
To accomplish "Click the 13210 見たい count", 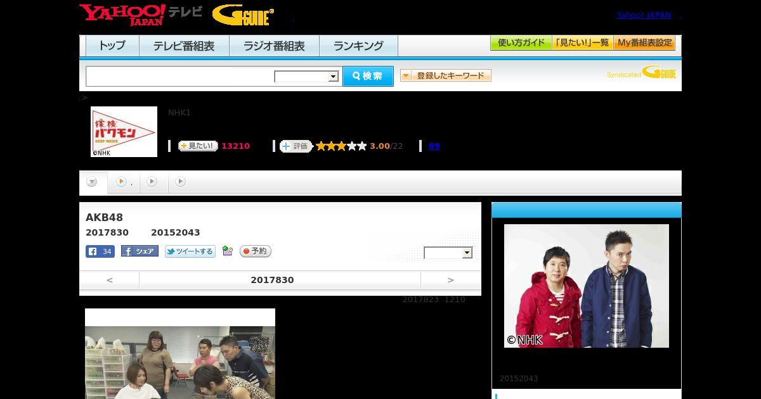I will click(235, 146).
